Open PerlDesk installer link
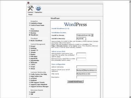131x98 pixels. [34, 80]
